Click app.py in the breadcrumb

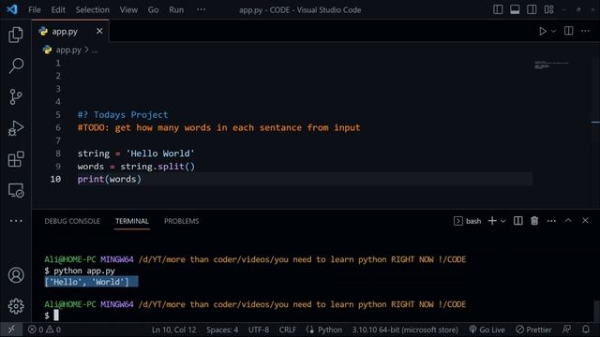click(68, 50)
